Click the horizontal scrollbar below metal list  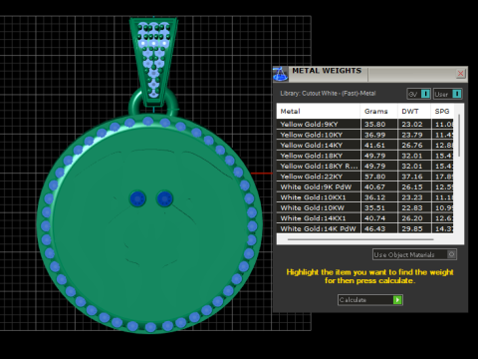(360, 239)
